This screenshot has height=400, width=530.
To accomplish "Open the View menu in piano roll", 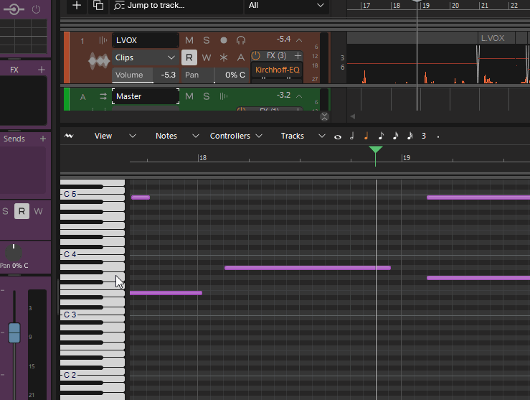I will [x=103, y=136].
